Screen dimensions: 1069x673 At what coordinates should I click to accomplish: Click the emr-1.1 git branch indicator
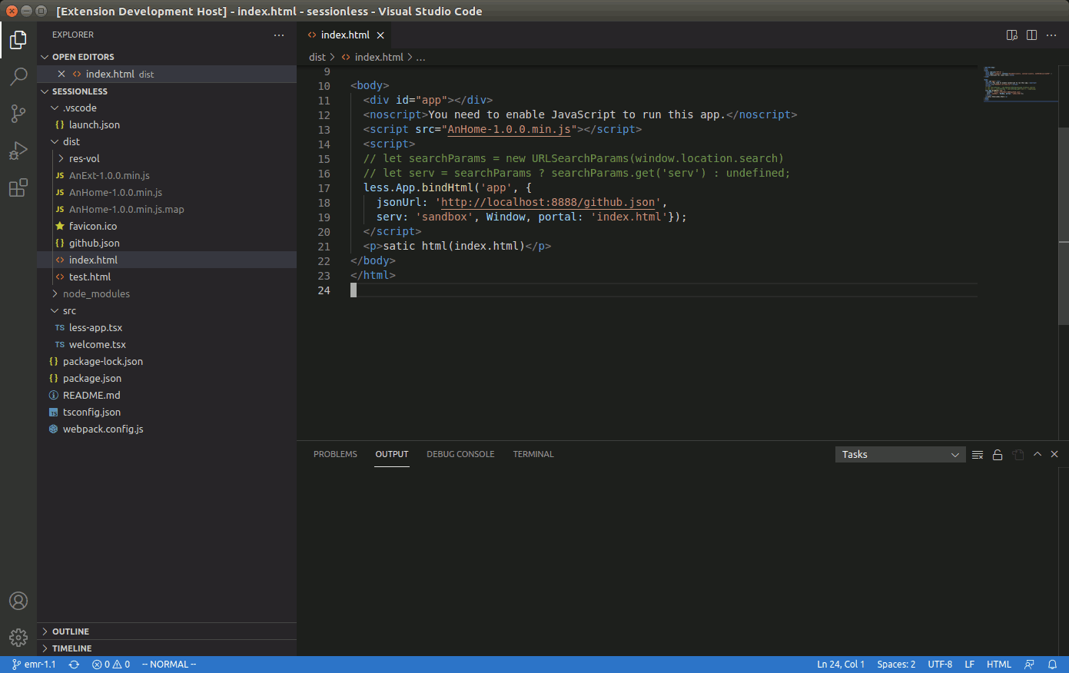(35, 665)
